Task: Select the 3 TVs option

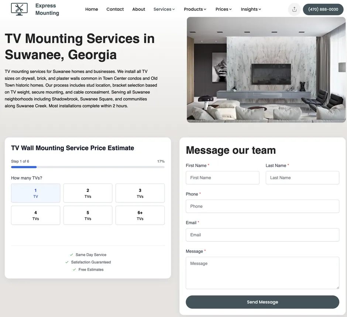Action: [x=140, y=193]
